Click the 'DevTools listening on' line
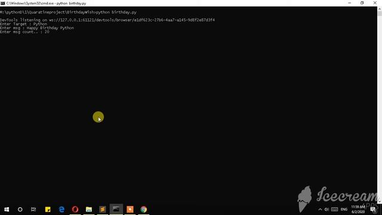 [x=107, y=20]
